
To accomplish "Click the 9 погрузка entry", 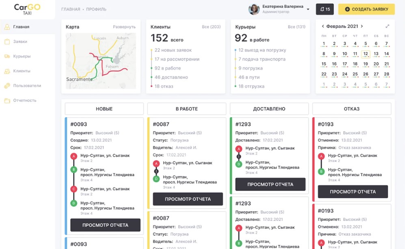I will (251, 68).
